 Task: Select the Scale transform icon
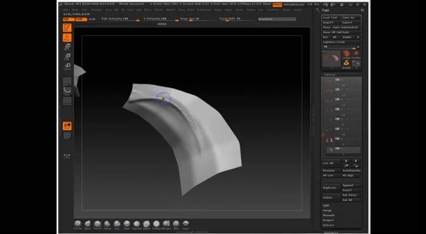click(x=67, y=57)
